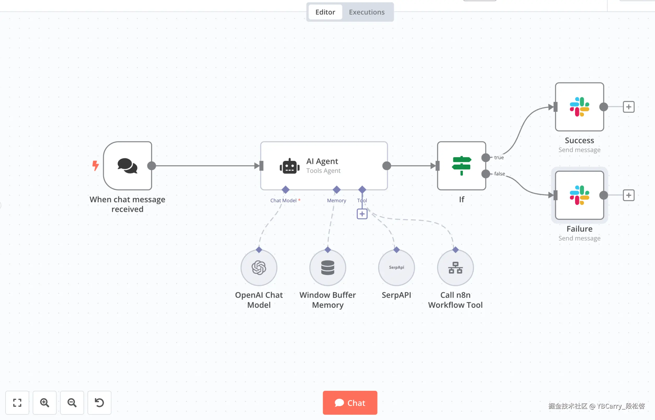Click the Success Slack node
The height and width of the screenshot is (420, 655).
click(x=579, y=107)
